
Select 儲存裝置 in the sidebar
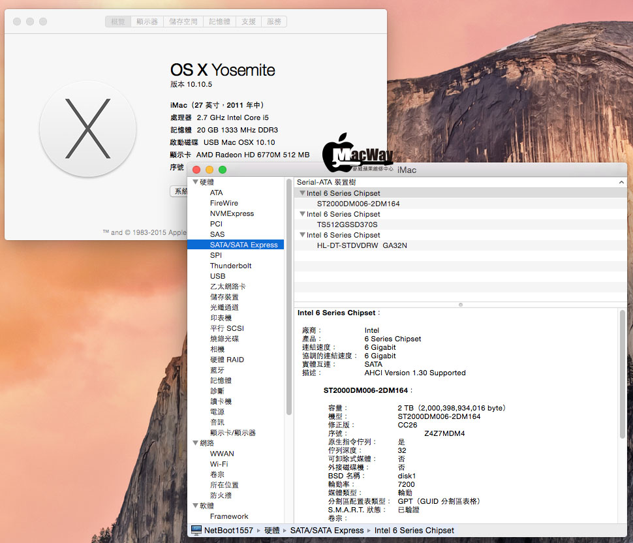(224, 297)
